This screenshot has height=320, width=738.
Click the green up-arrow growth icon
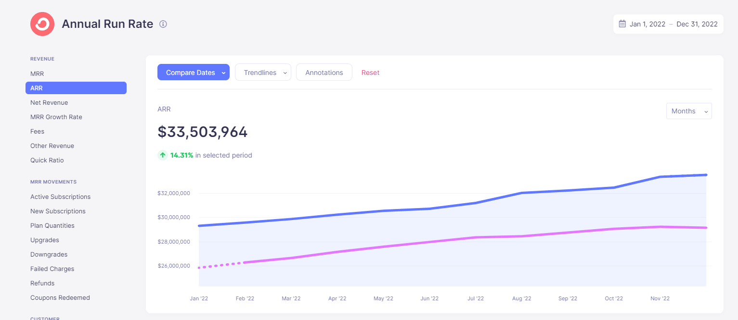pos(163,155)
